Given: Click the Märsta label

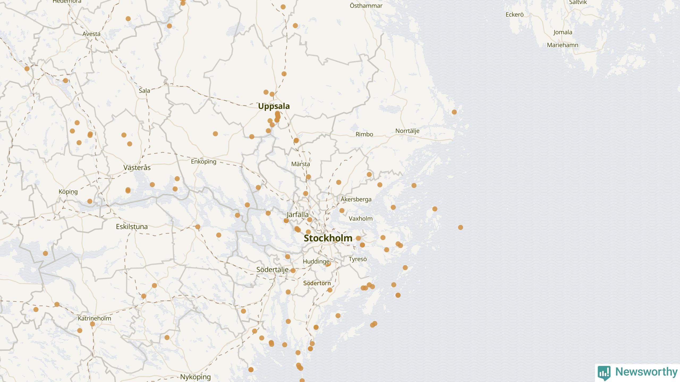Looking at the screenshot, I should click(x=300, y=164).
